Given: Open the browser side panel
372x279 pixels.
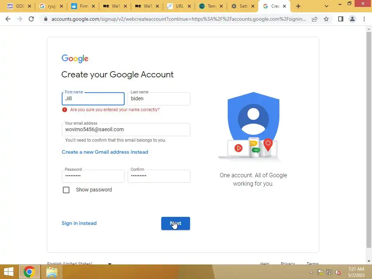Looking at the screenshot, I should 341,19.
